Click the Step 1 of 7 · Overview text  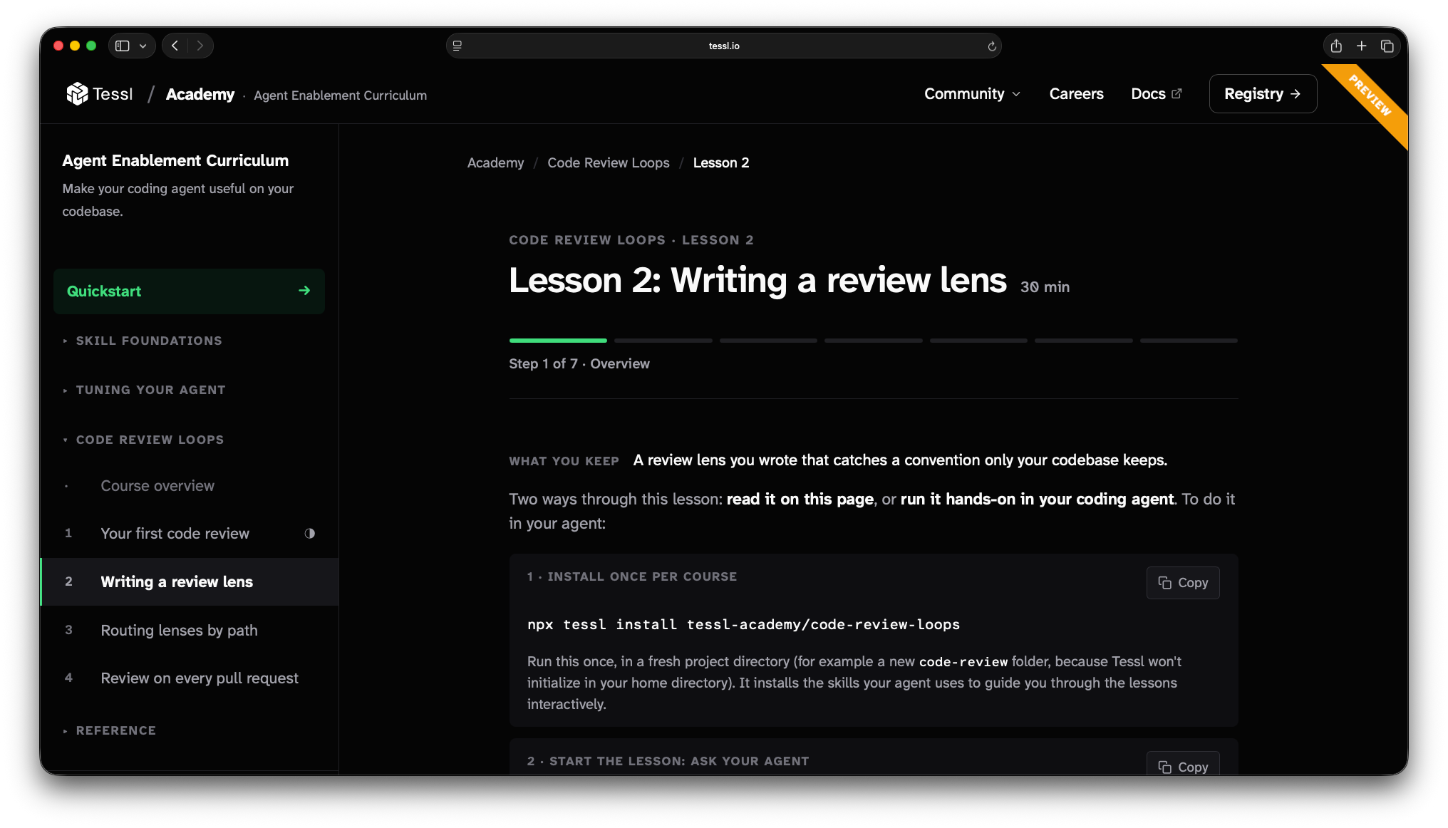coord(579,363)
